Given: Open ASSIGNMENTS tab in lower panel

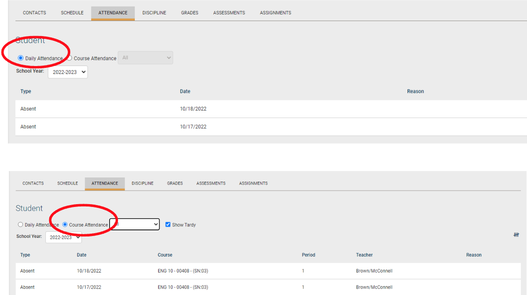Looking at the screenshot, I should click(253, 184).
